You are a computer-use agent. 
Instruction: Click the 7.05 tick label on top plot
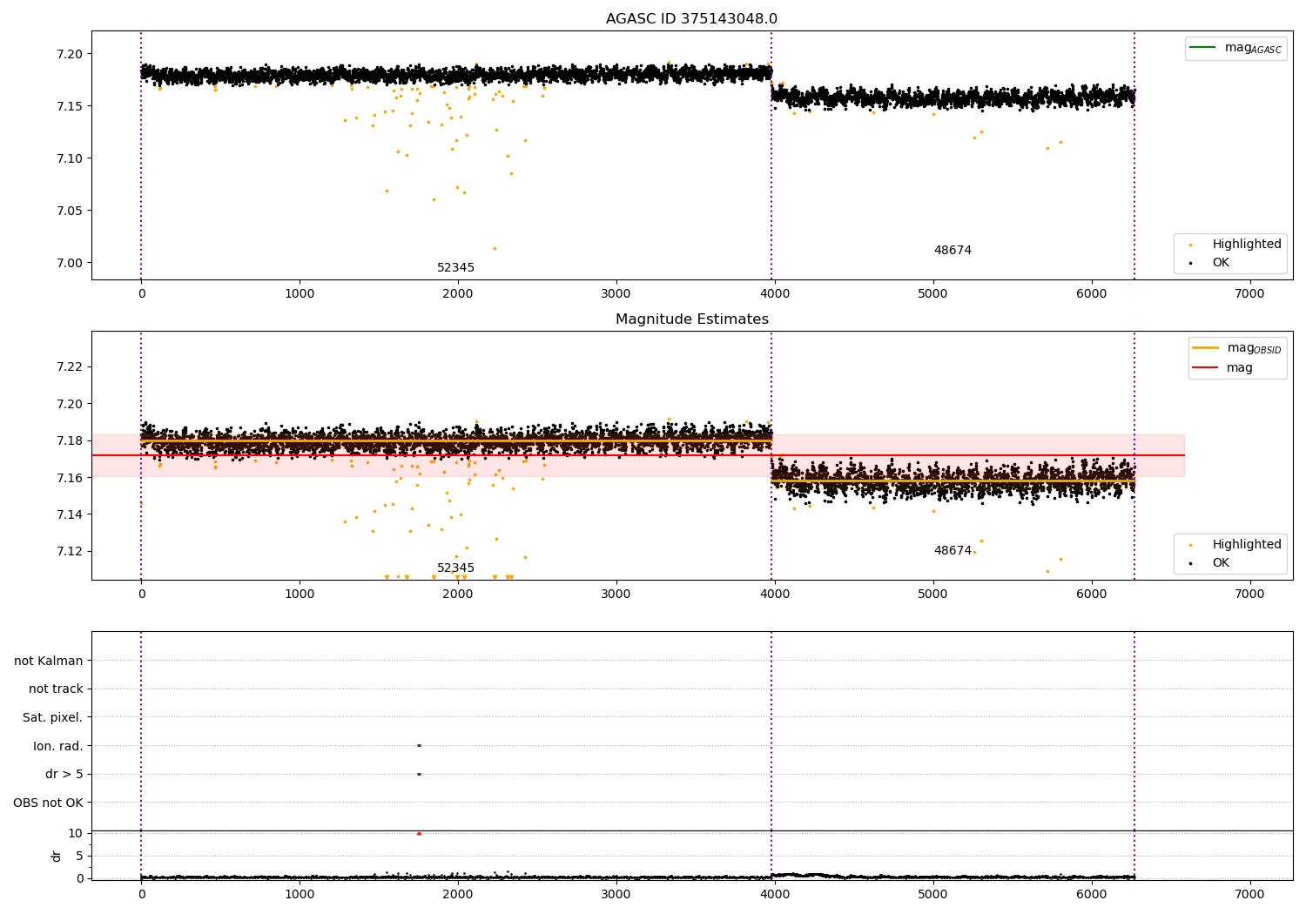pyautogui.click(x=69, y=211)
